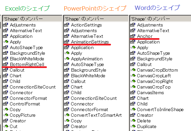The width and height of the screenshot is (191, 131).
Task: Select CanvasCropRight in the Word list
Action: pyautogui.click(x=155, y=81)
